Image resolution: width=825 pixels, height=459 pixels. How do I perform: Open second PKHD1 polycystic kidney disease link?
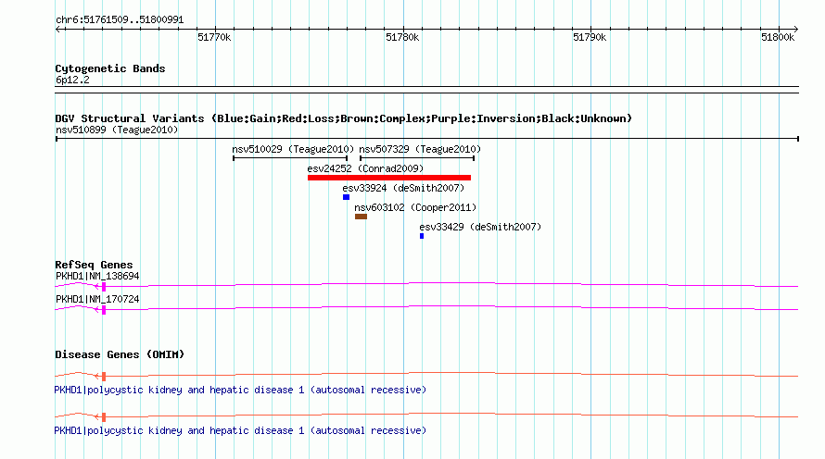tap(240, 430)
